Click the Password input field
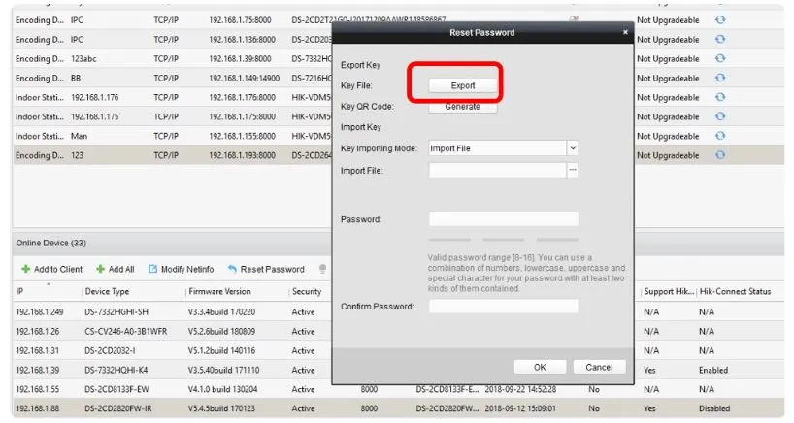The width and height of the screenshot is (794, 423). click(x=503, y=219)
